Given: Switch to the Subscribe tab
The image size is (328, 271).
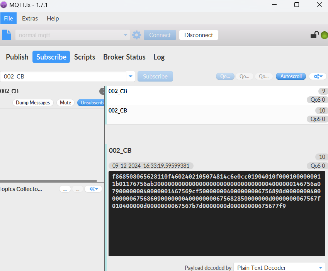Looking at the screenshot, I should pyautogui.click(x=51, y=57).
